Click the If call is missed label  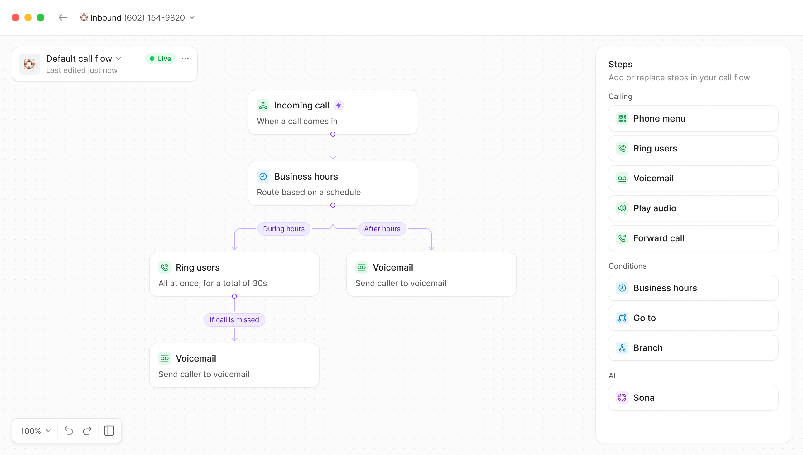[234, 320]
